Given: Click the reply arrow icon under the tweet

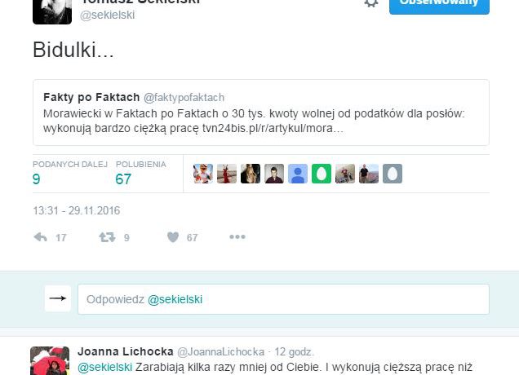Looking at the screenshot, I should [40, 237].
